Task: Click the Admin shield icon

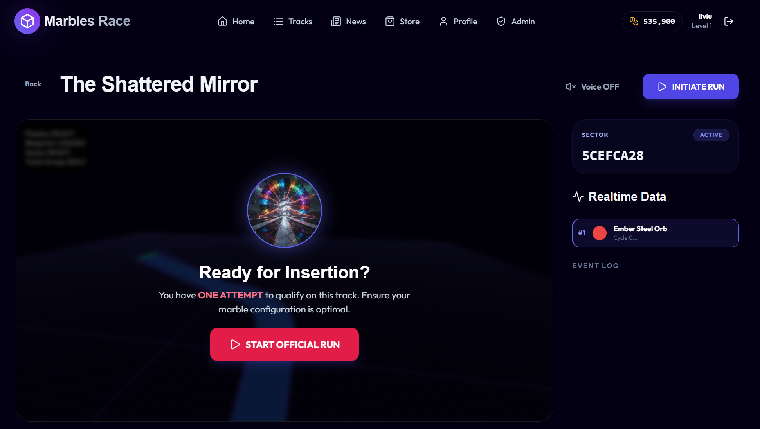Action: coord(501,22)
